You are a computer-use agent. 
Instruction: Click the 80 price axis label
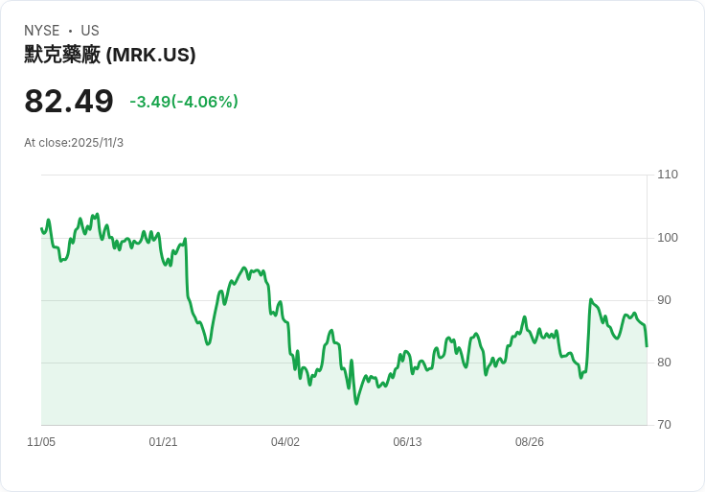(x=664, y=363)
